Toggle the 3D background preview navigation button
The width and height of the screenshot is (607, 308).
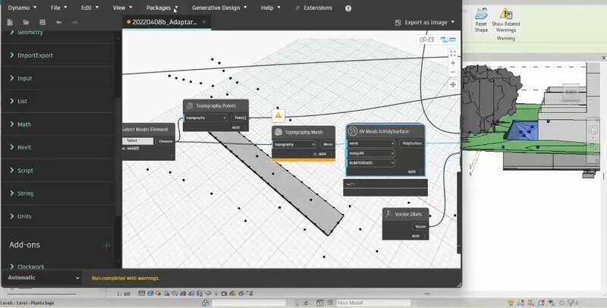click(427, 39)
